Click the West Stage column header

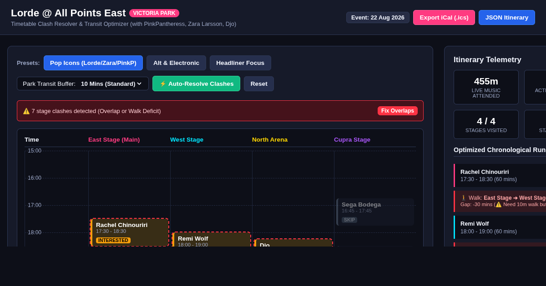[x=187, y=140]
